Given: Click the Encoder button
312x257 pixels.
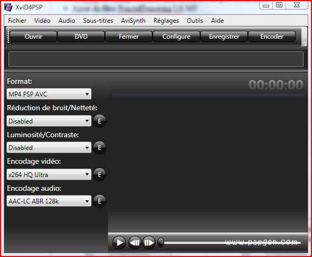Looking at the screenshot, I should click(x=272, y=37).
